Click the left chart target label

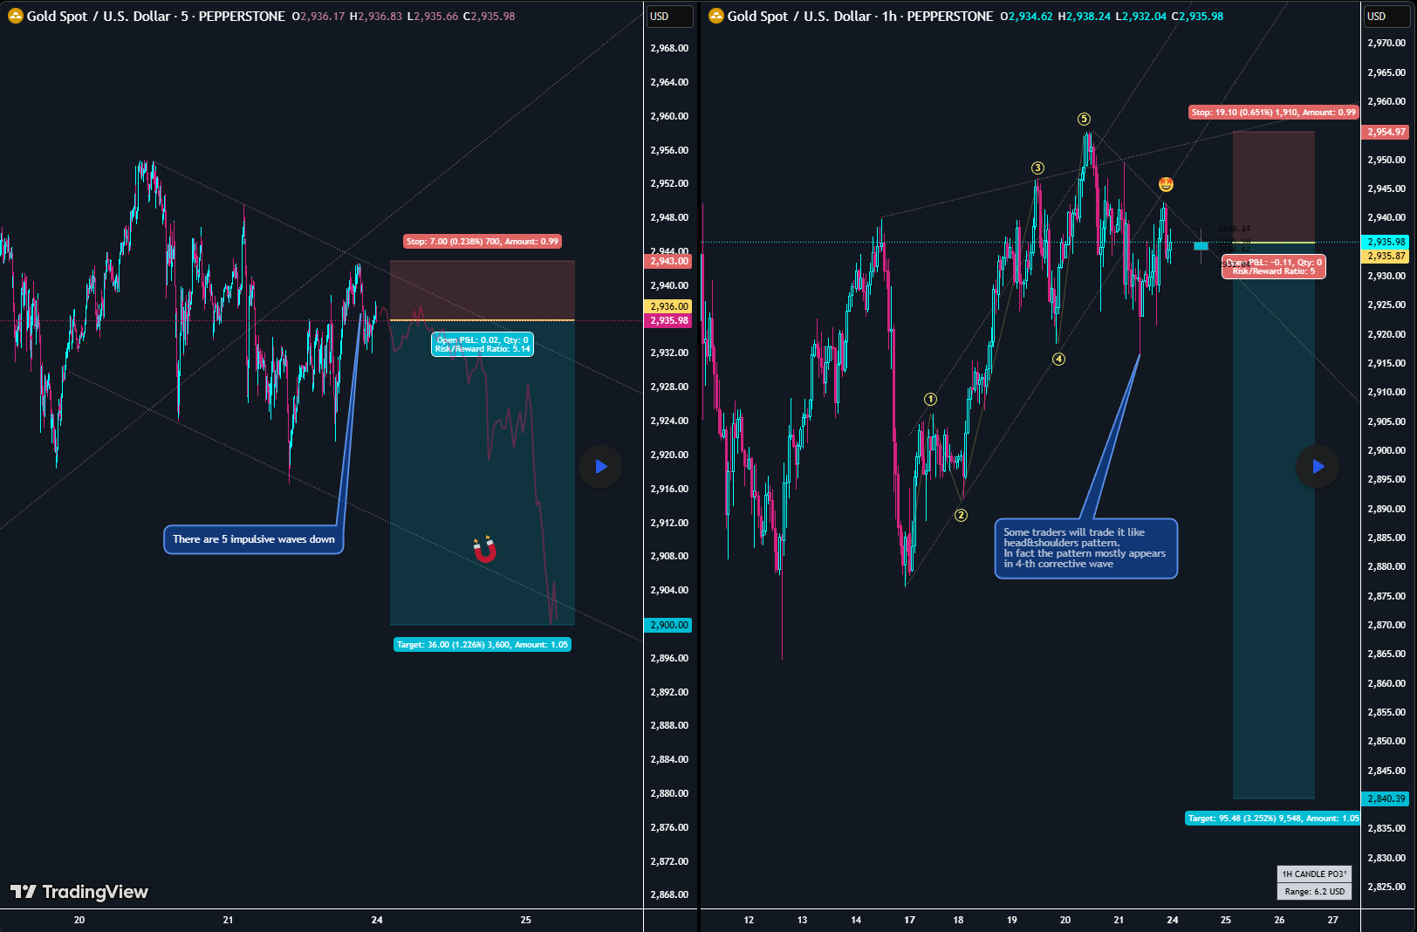click(x=483, y=645)
